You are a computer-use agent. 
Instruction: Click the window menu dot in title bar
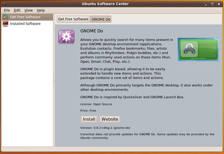pyautogui.click(x=5, y=4)
